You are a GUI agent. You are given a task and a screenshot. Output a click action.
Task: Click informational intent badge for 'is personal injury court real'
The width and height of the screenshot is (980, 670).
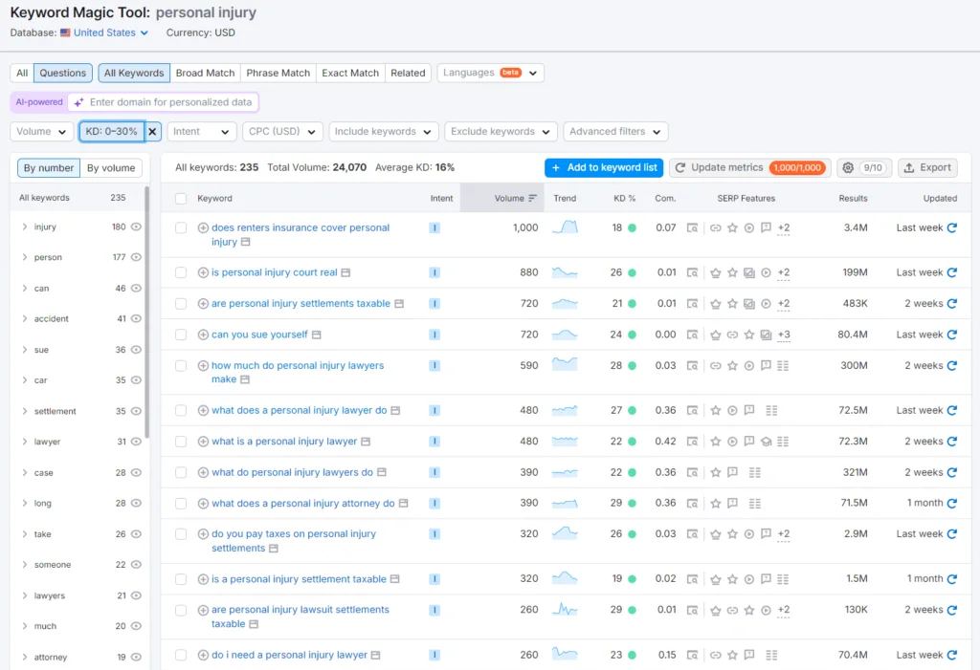pos(434,272)
